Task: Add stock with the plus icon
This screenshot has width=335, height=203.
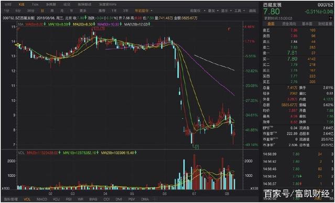Action: click(331, 18)
